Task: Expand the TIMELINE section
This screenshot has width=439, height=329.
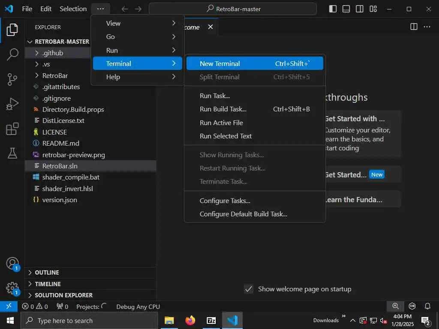Action: tap(91, 284)
